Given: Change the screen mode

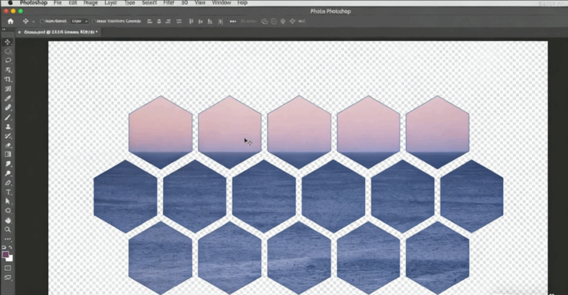Looking at the screenshot, I should (x=7, y=277).
